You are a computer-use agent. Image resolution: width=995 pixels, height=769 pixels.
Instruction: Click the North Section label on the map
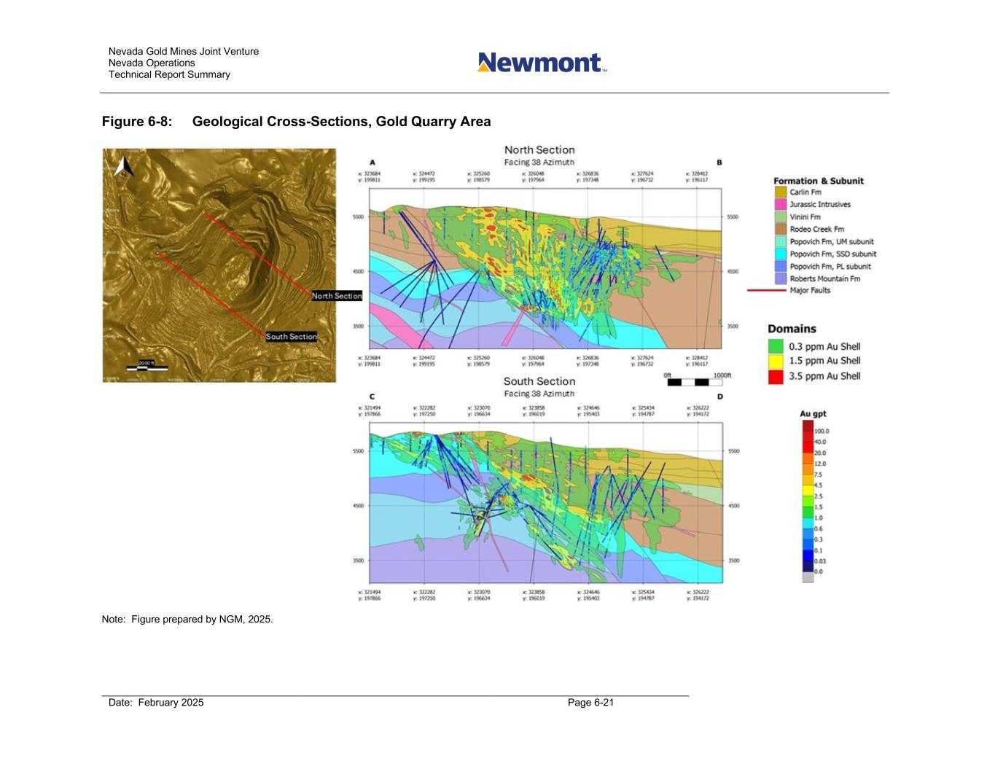click(336, 296)
